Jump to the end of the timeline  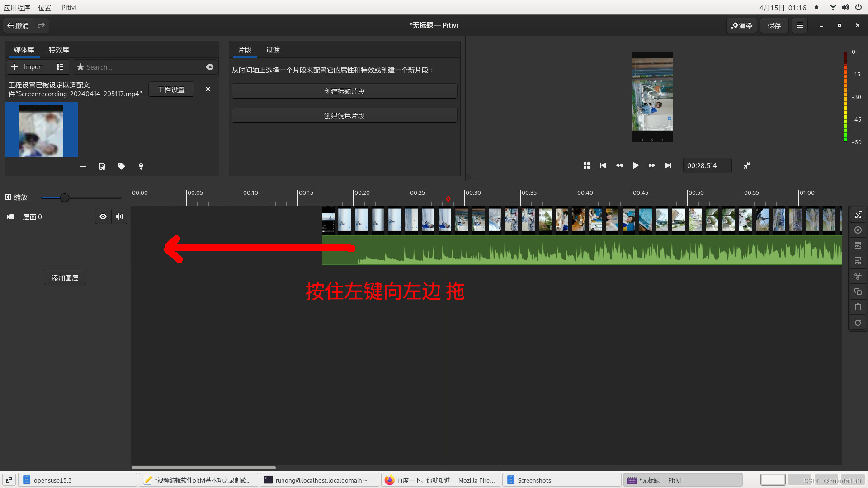668,166
